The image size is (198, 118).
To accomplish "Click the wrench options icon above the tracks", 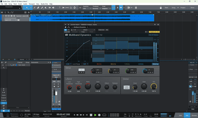I will click(9, 12).
